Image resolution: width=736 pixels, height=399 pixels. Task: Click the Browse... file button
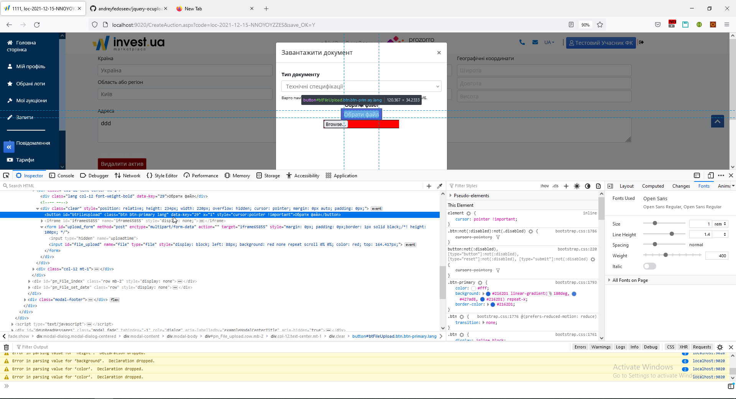[335, 124]
